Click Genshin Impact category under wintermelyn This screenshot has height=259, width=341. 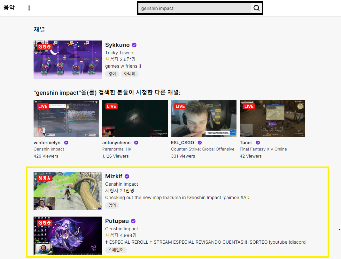point(49,149)
